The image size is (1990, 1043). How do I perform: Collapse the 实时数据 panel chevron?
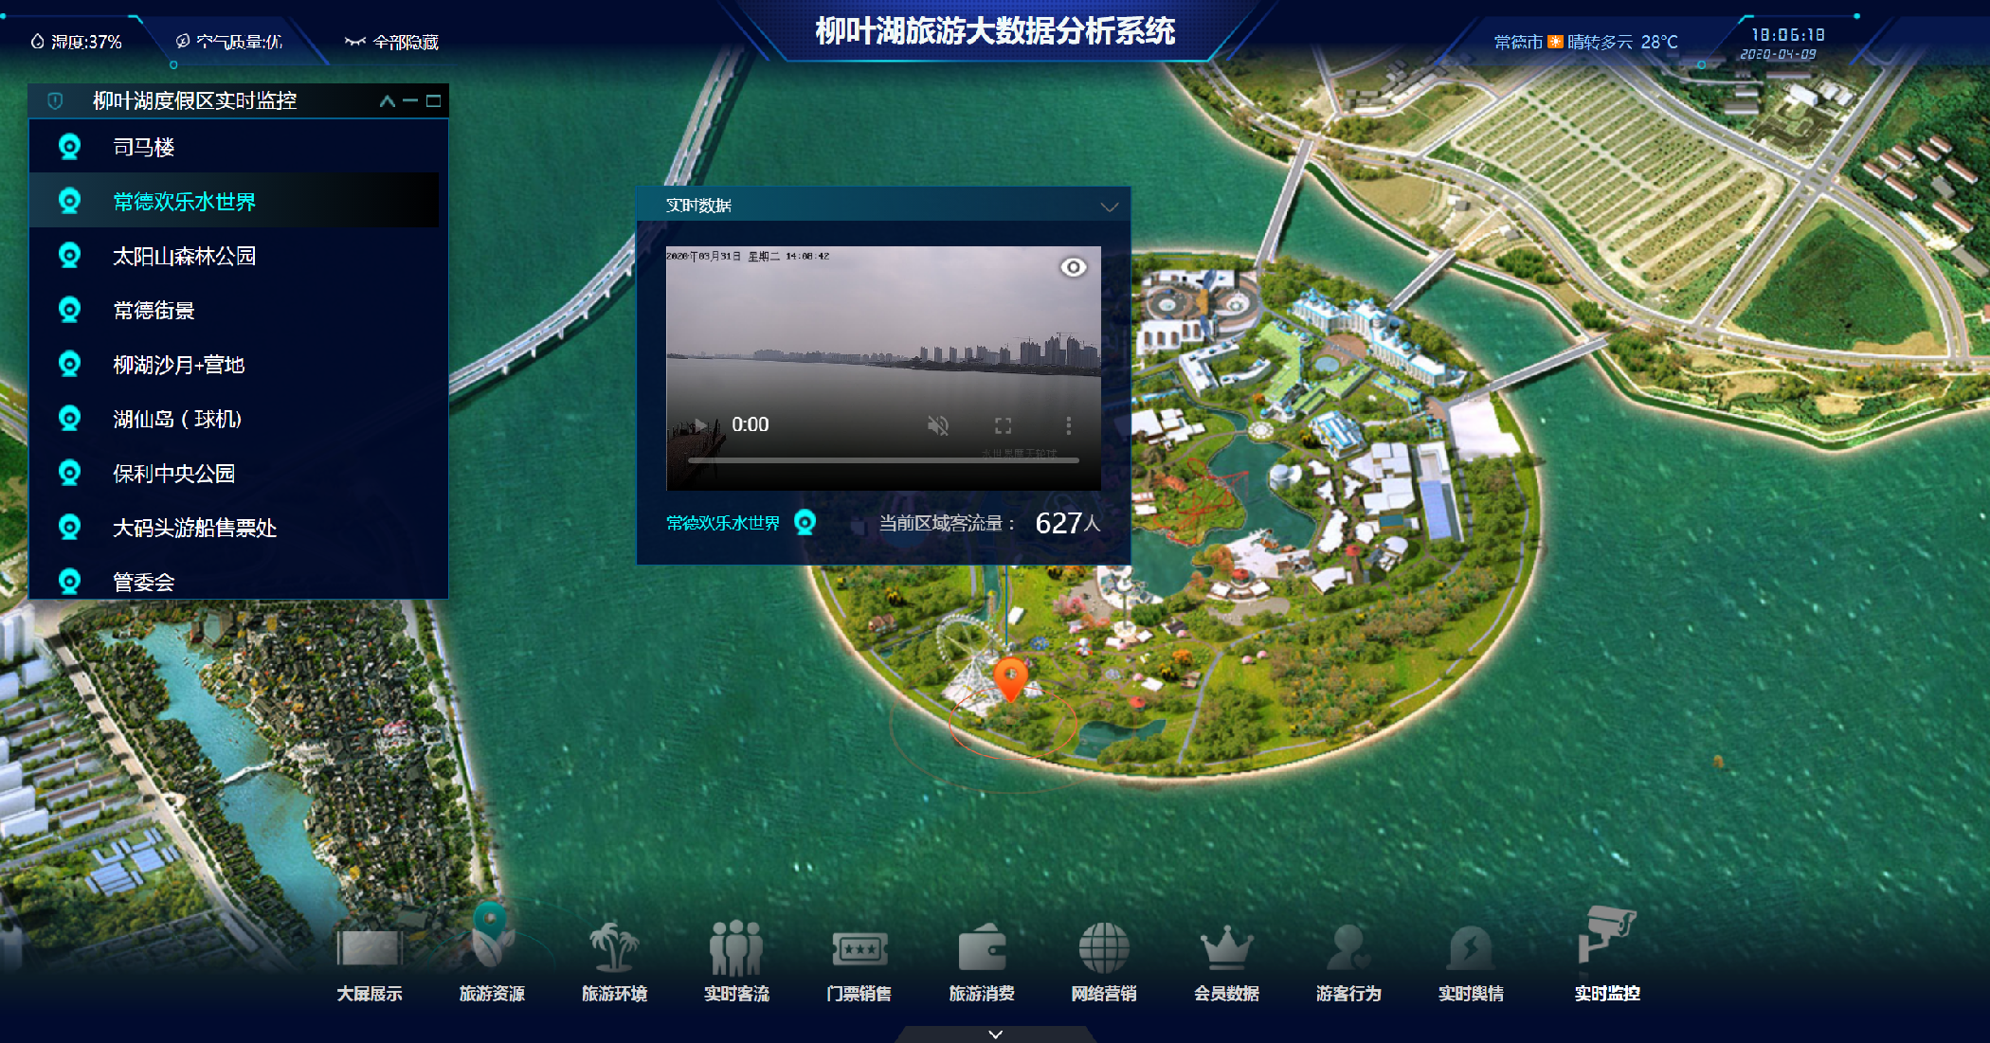[x=1109, y=206]
